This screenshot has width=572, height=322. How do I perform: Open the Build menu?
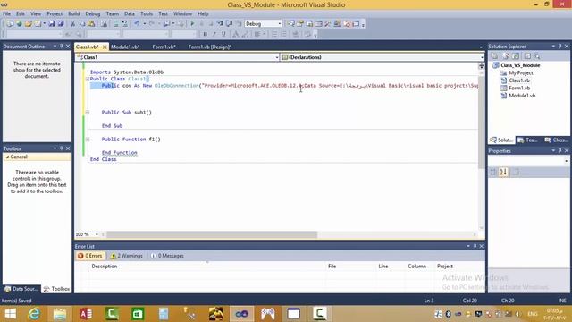coord(73,13)
